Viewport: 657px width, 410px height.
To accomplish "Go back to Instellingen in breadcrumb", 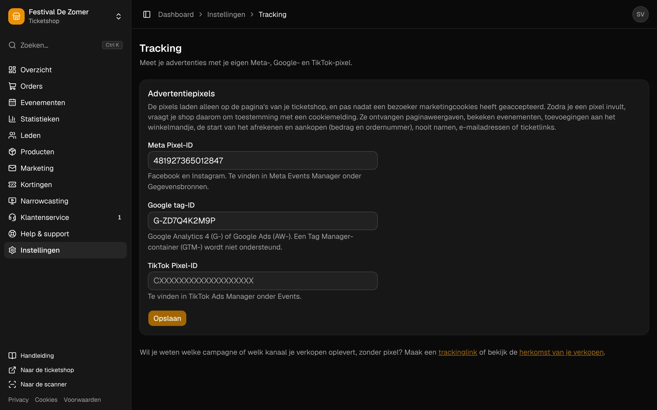I will tap(226, 14).
